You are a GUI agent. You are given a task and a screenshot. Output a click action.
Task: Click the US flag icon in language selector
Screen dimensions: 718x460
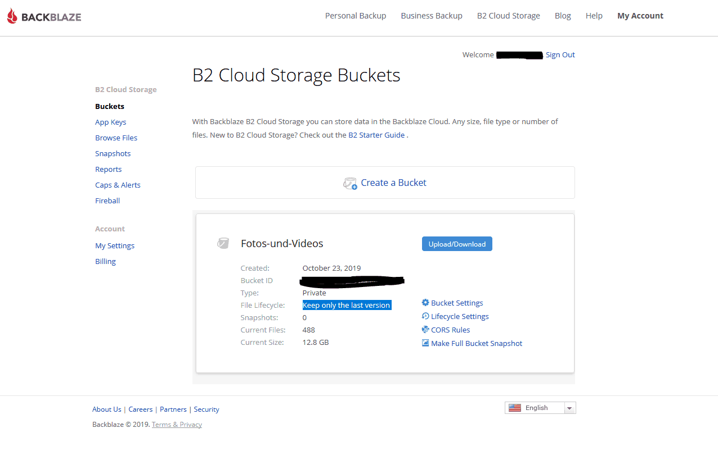click(515, 408)
